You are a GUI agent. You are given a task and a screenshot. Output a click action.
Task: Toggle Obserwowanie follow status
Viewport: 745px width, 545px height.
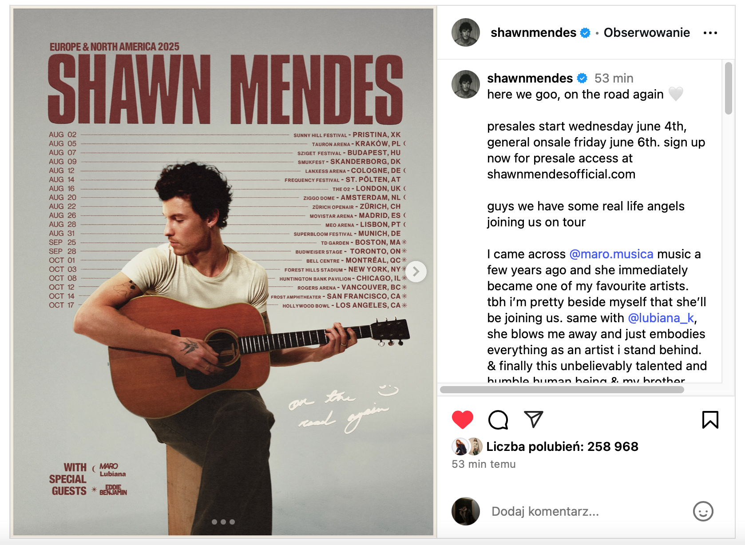[646, 32]
